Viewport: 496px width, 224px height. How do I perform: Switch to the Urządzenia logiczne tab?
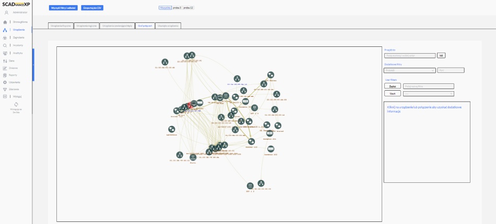pos(86,25)
